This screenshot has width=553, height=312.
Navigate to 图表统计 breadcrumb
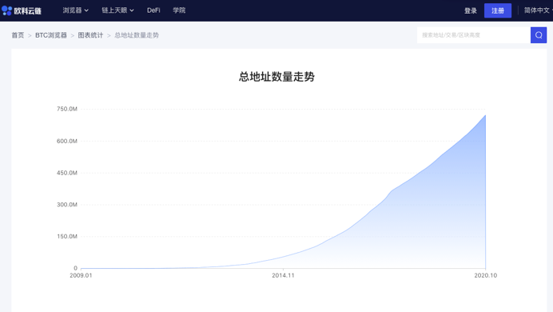click(90, 35)
